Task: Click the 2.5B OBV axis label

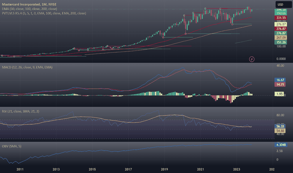Action: coord(279,151)
